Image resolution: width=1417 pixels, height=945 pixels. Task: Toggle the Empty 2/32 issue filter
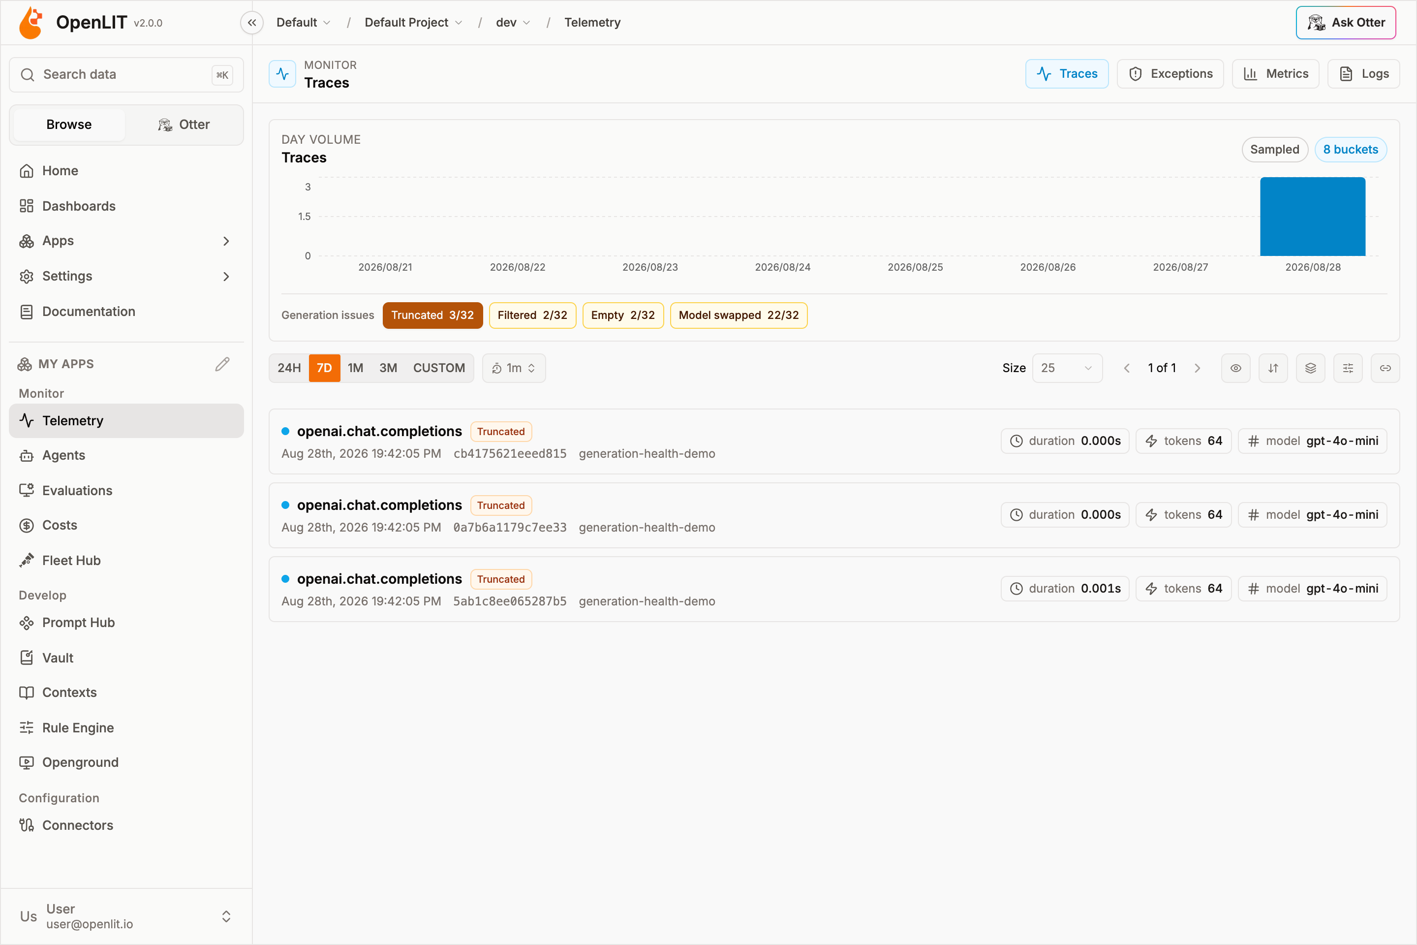623,315
